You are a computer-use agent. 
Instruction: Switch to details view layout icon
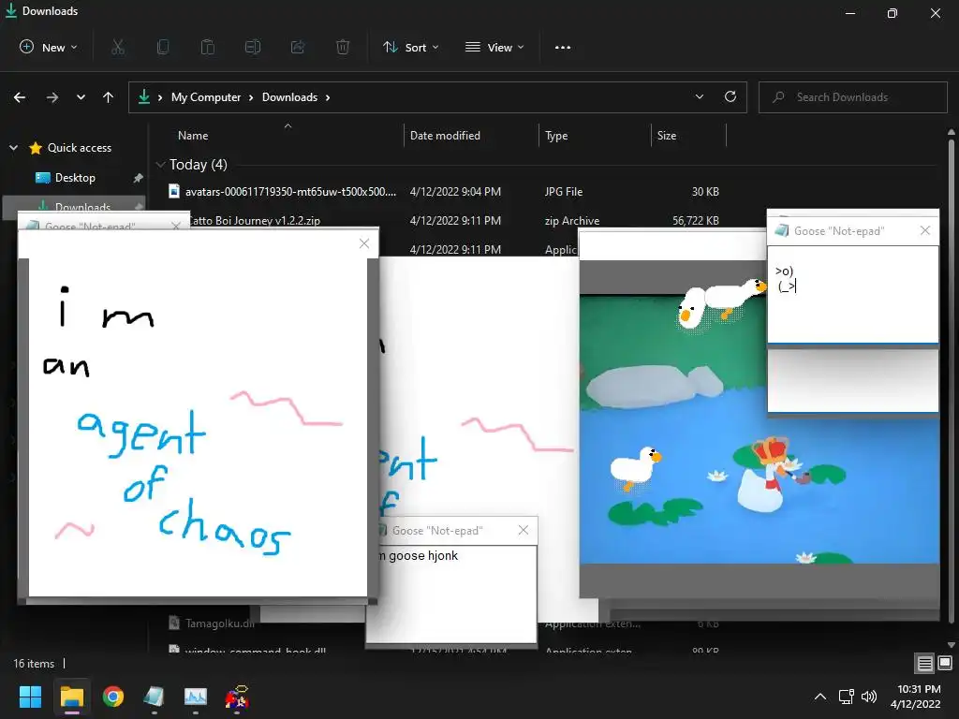924,663
